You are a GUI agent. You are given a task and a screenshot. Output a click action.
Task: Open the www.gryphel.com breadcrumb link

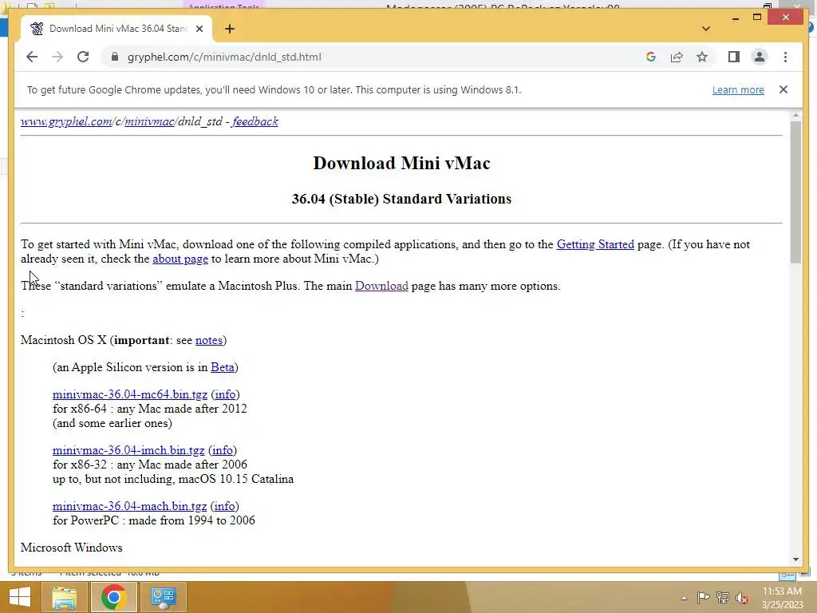pos(66,121)
